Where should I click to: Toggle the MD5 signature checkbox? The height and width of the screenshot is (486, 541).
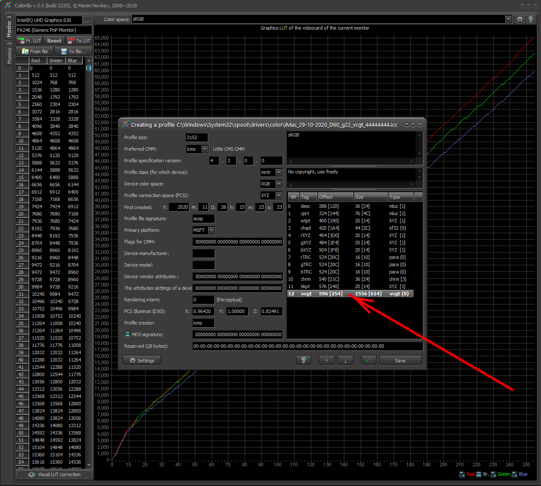128,334
